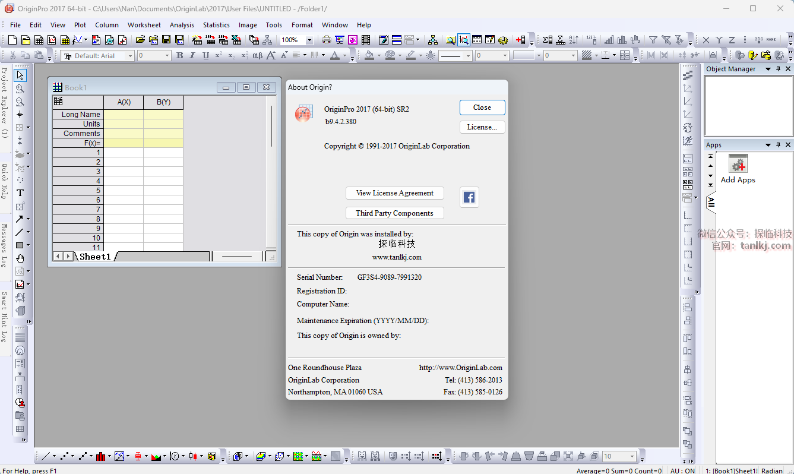Screen dimensions: 794x474
Task: Click the View License Agreement button
Action: (x=394, y=193)
